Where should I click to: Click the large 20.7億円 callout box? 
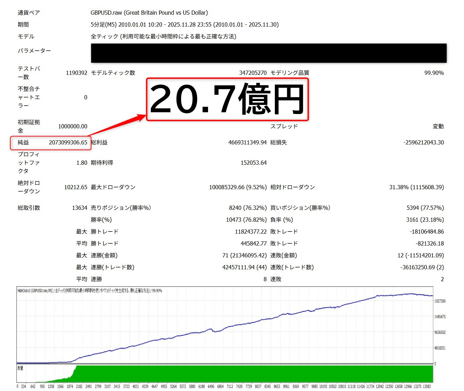point(227,99)
